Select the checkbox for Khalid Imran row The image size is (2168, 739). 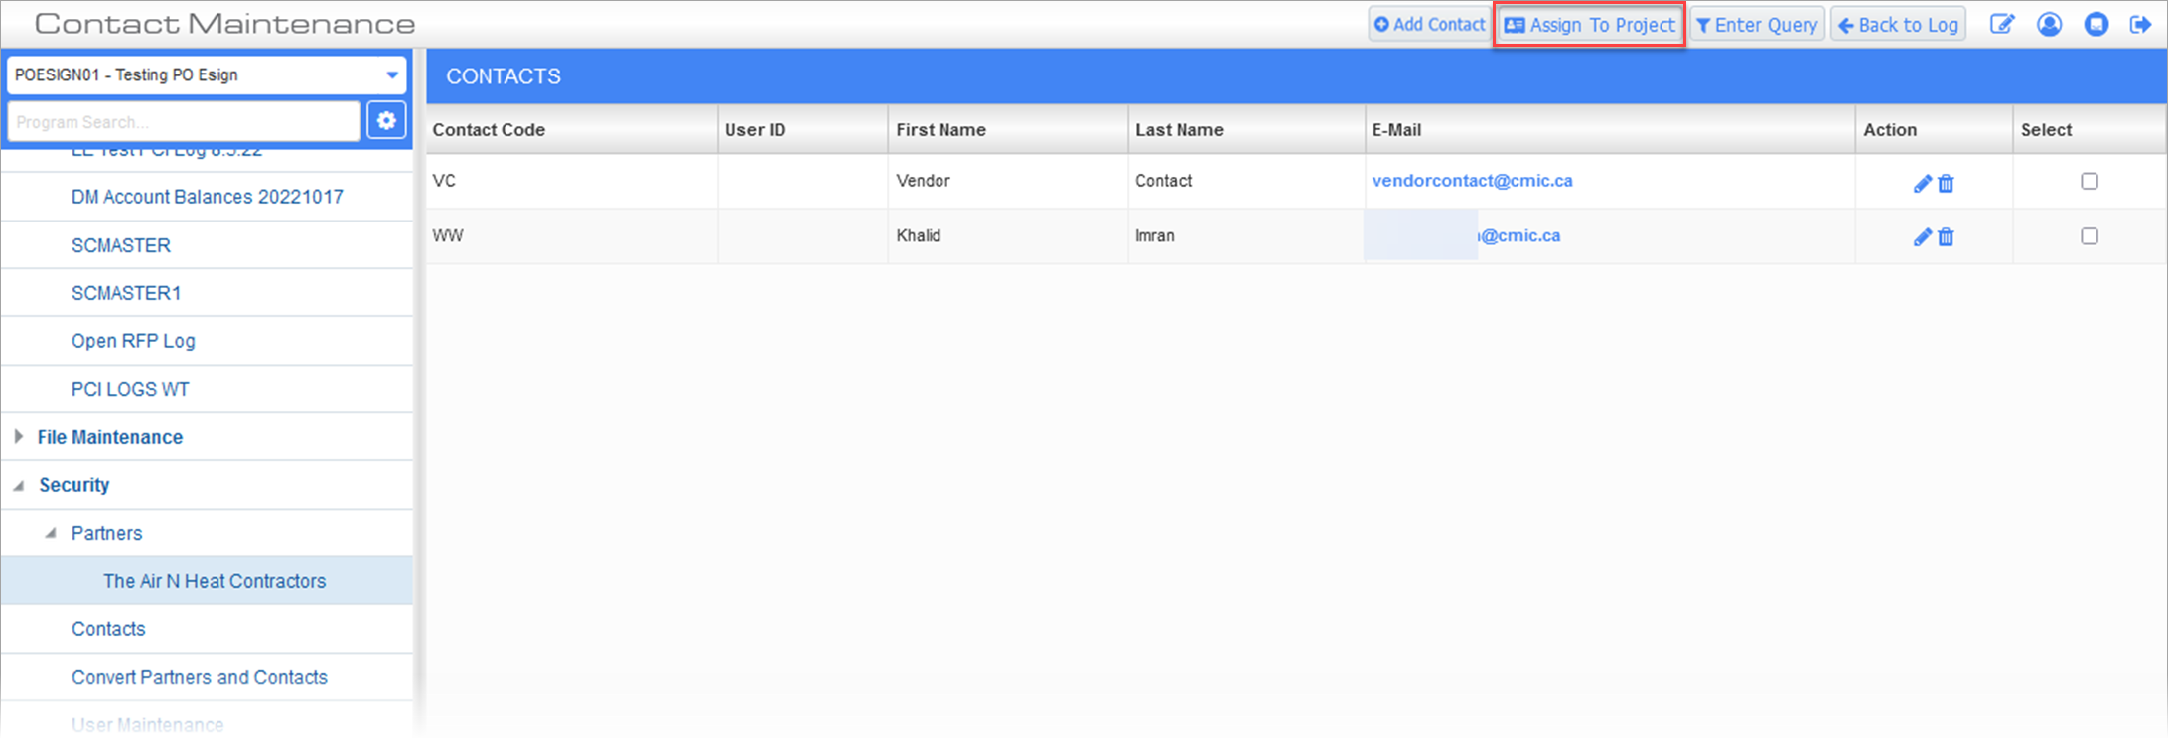click(x=2090, y=236)
